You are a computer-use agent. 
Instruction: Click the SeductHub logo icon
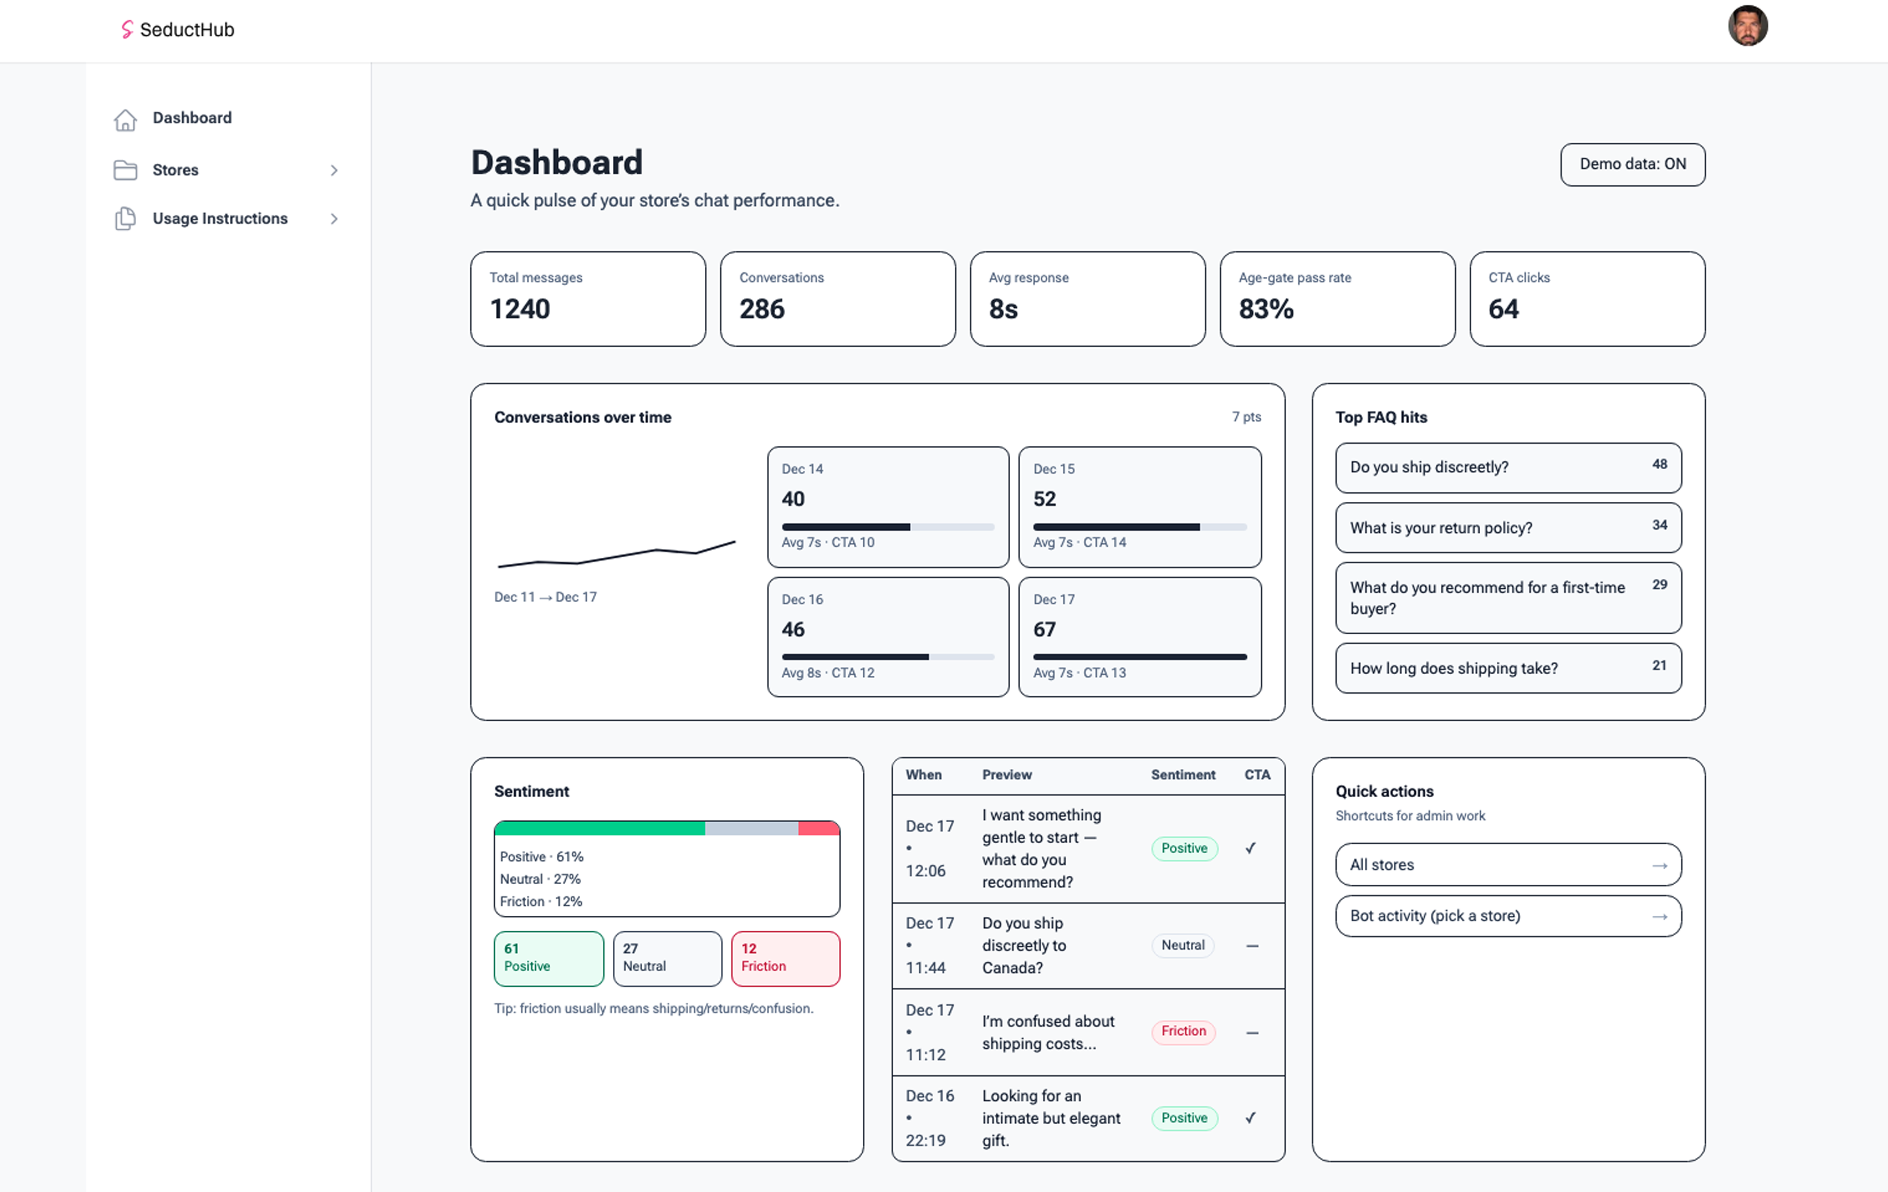[x=126, y=30]
